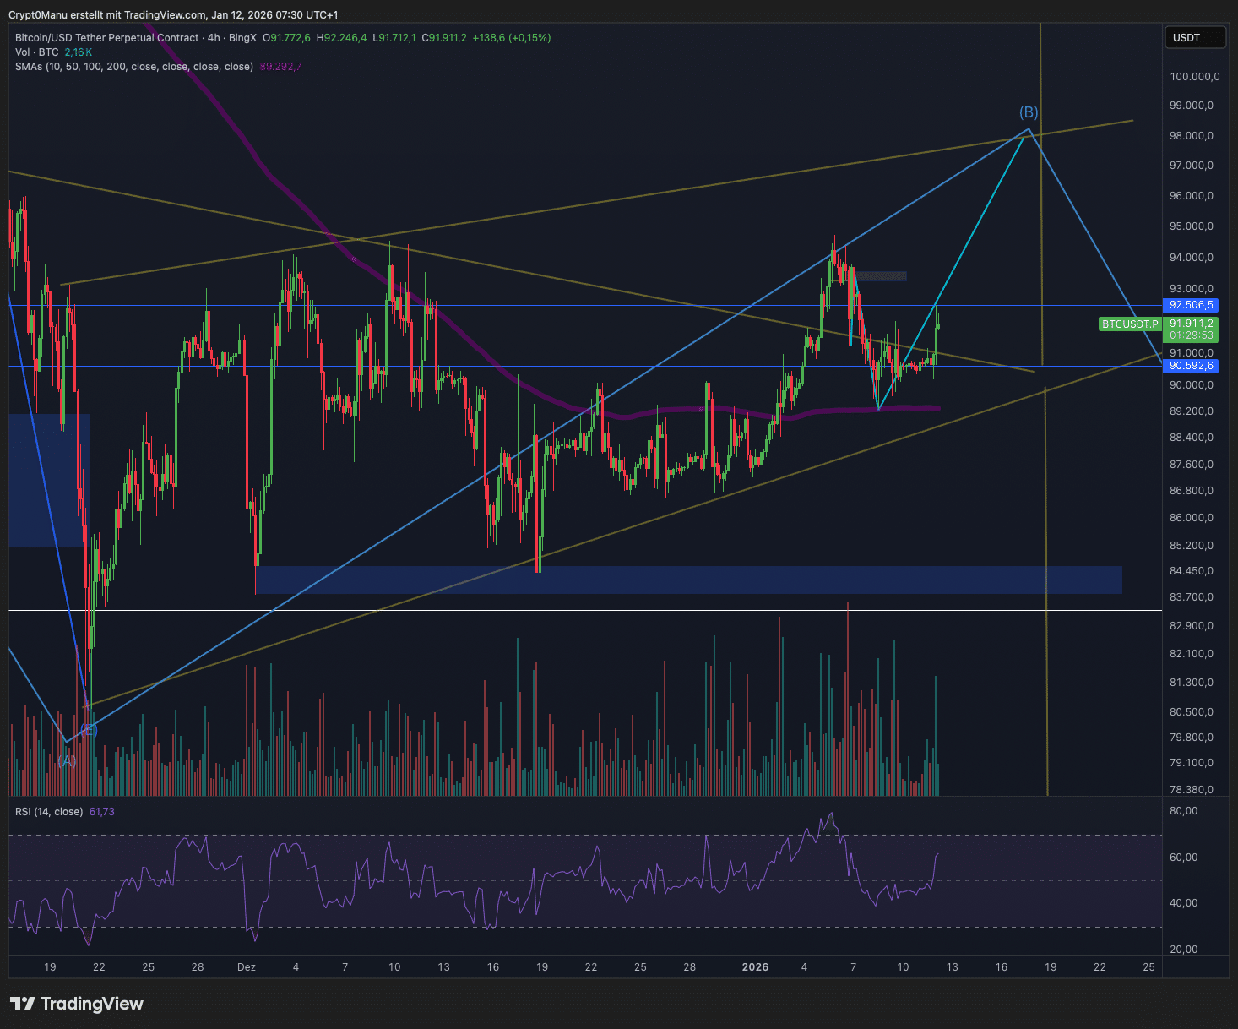Select the (B) wave label
Viewport: 1238px width, 1029px height.
point(1028,112)
